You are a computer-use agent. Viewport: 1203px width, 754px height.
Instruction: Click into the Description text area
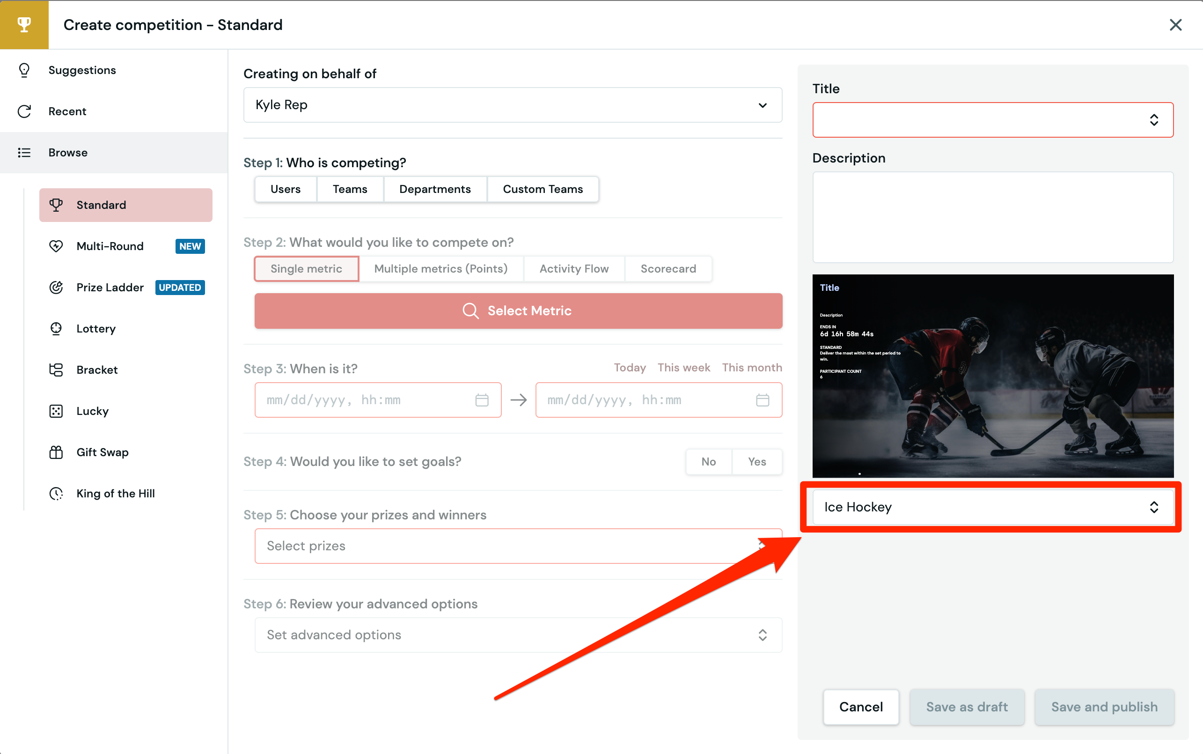tap(992, 217)
